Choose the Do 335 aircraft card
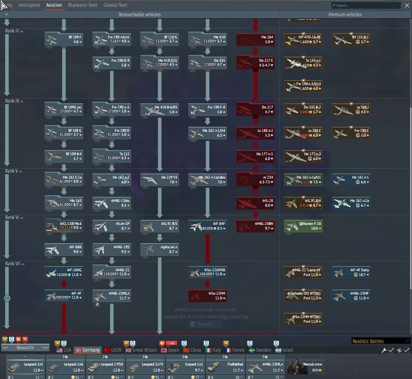Viewport: 412px width, 379px height. coord(207,63)
